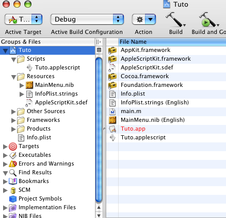Click the Project Symbols cube icon
The image size is (226, 218).
pyautogui.click(x=13, y=199)
